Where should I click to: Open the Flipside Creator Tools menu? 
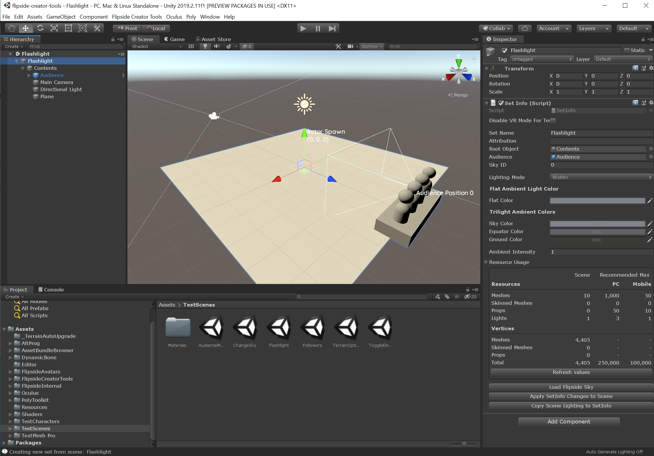(137, 17)
